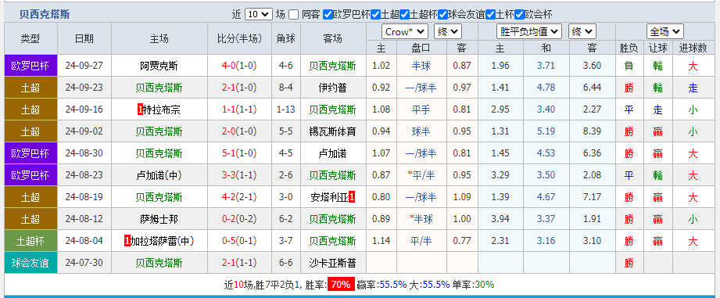Click 伊约普 away team link
The image size is (720, 298).
pos(332,88)
